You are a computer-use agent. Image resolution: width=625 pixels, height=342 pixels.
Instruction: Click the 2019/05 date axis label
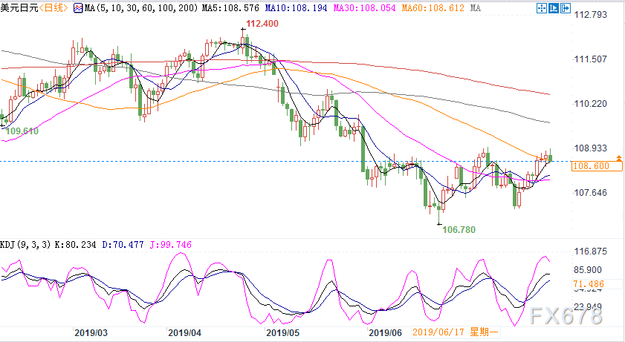282,333
